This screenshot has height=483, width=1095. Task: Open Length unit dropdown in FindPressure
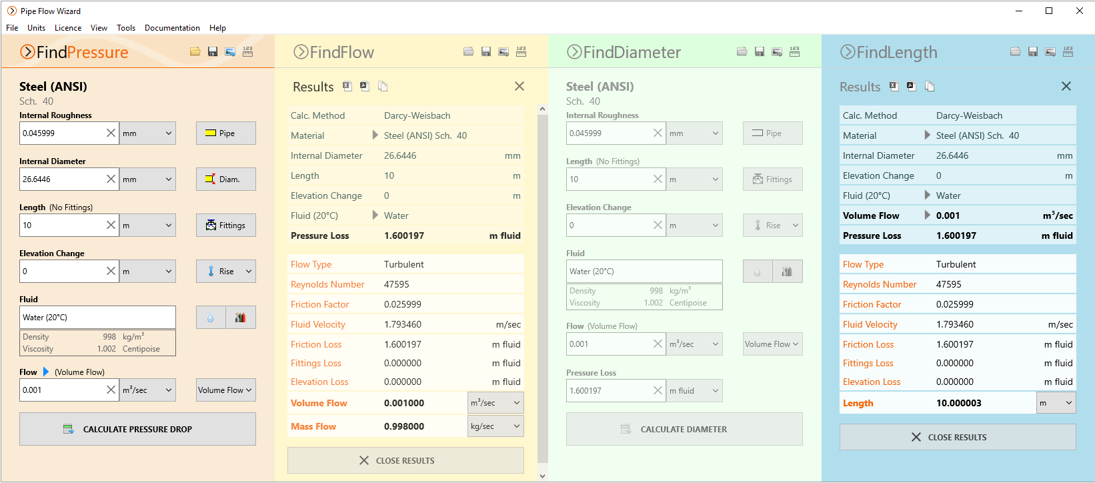tap(147, 225)
